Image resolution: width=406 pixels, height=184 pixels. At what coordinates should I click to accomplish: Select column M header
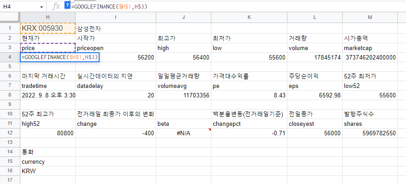pyautogui.click(x=370, y=17)
